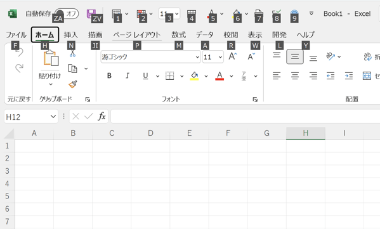Click the Insert Function fx button

pyautogui.click(x=102, y=117)
